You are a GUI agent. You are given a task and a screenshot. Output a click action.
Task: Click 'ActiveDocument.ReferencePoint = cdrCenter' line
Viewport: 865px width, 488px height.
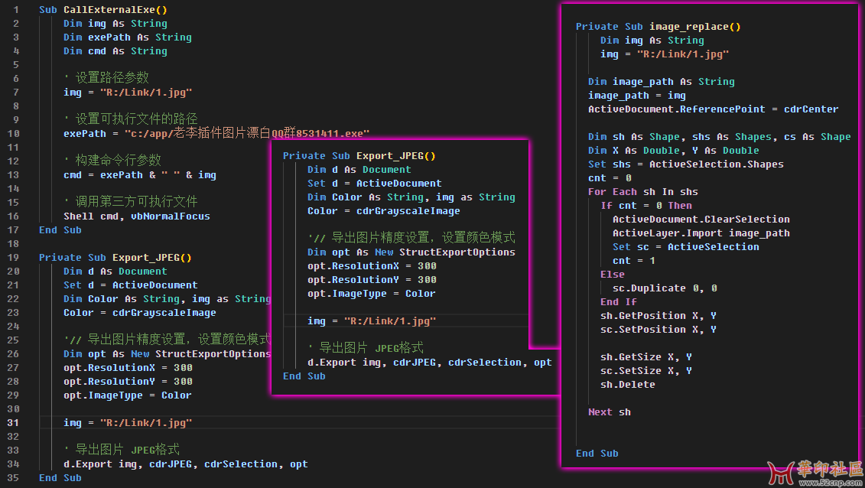714,109
